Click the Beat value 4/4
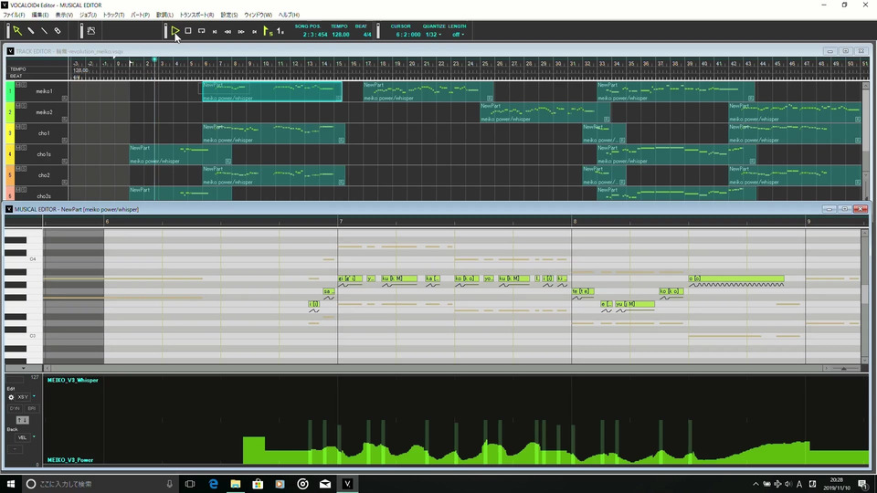The width and height of the screenshot is (877, 493). click(367, 35)
